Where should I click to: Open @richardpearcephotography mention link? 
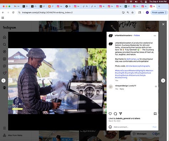click(138, 66)
